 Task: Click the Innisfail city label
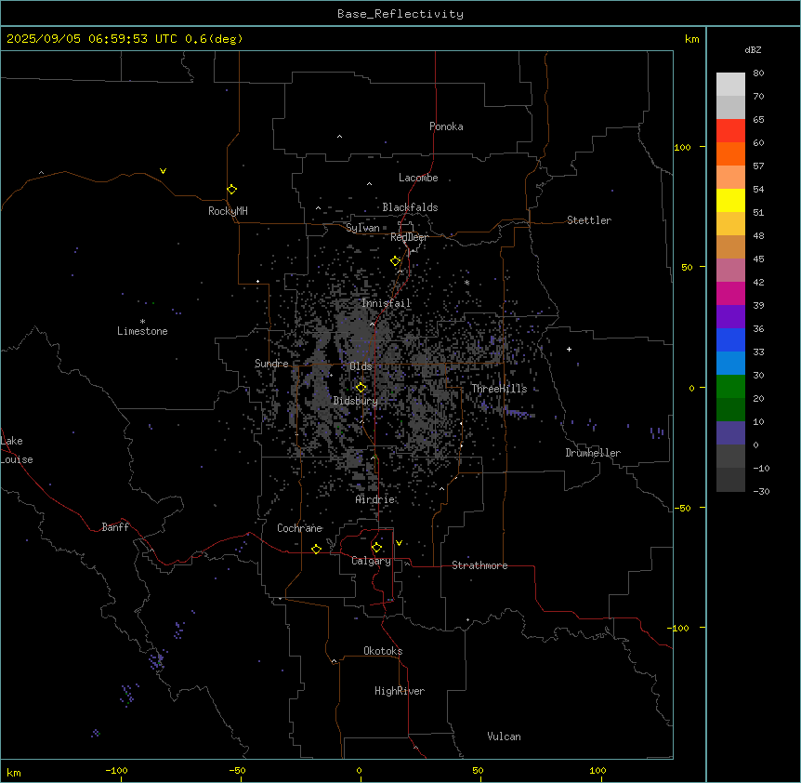(387, 303)
